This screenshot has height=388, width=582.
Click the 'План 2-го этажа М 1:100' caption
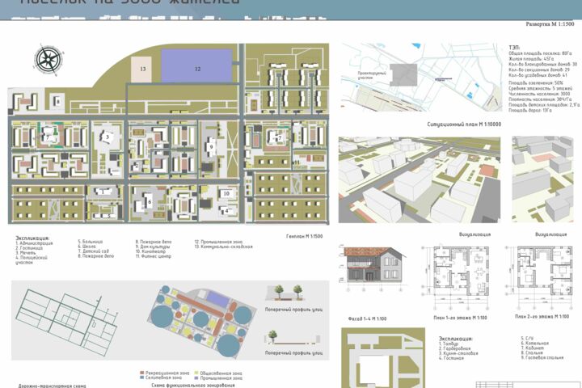click(542, 317)
